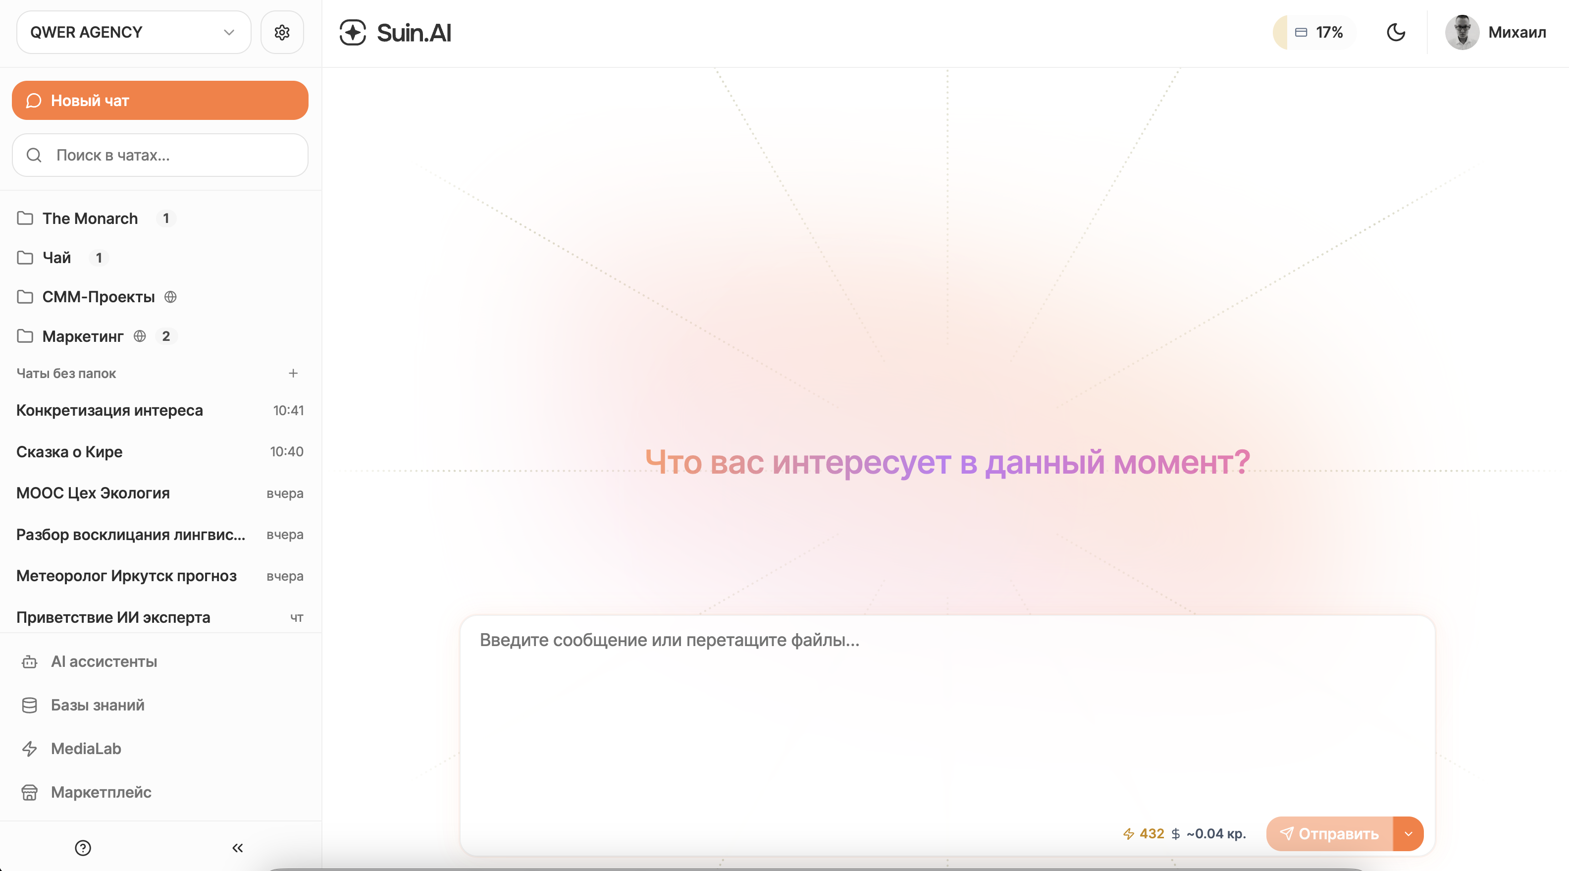Toggle dark mode with moon icon
The height and width of the screenshot is (871, 1569).
(x=1396, y=32)
